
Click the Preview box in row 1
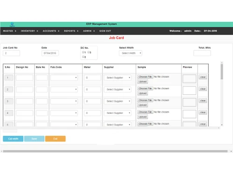tap(189, 79)
